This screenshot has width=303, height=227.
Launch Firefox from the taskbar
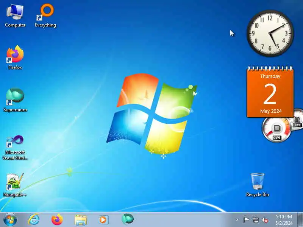(x=57, y=220)
